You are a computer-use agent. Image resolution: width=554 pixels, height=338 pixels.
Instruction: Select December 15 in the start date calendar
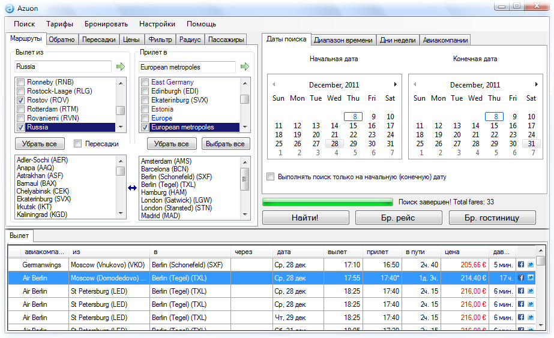click(x=353, y=126)
